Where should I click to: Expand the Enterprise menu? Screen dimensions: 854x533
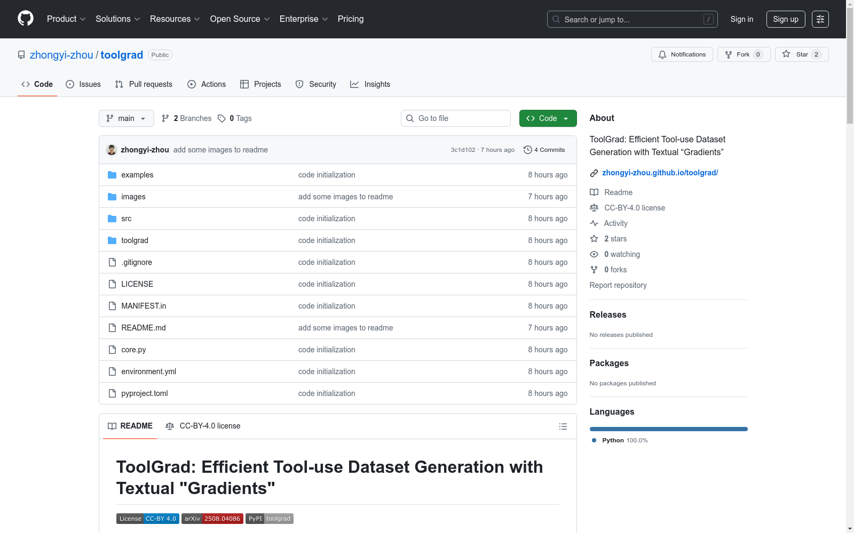point(304,19)
